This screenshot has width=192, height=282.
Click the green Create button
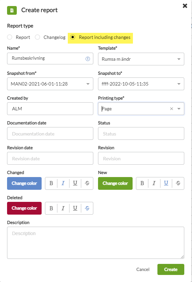(x=171, y=269)
